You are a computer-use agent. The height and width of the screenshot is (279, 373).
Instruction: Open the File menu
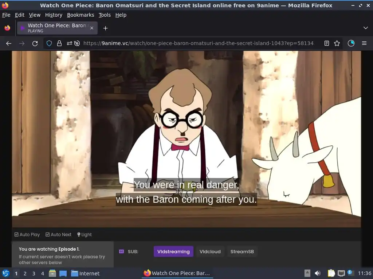(6, 15)
